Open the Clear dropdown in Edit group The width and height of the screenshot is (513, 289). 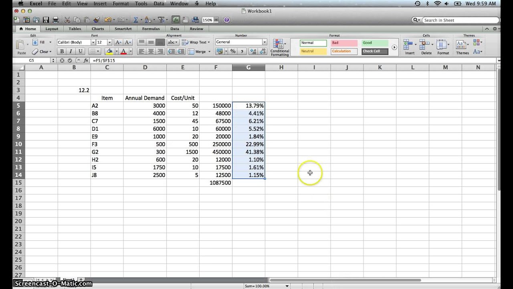pos(50,51)
